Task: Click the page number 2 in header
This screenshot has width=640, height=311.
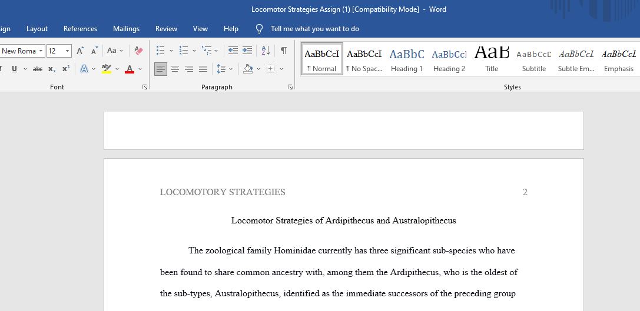Action: tap(525, 192)
